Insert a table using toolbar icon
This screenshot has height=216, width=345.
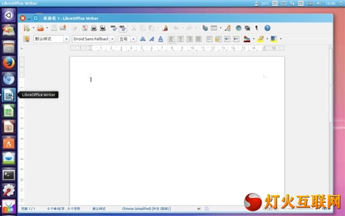pyautogui.click(x=214, y=28)
